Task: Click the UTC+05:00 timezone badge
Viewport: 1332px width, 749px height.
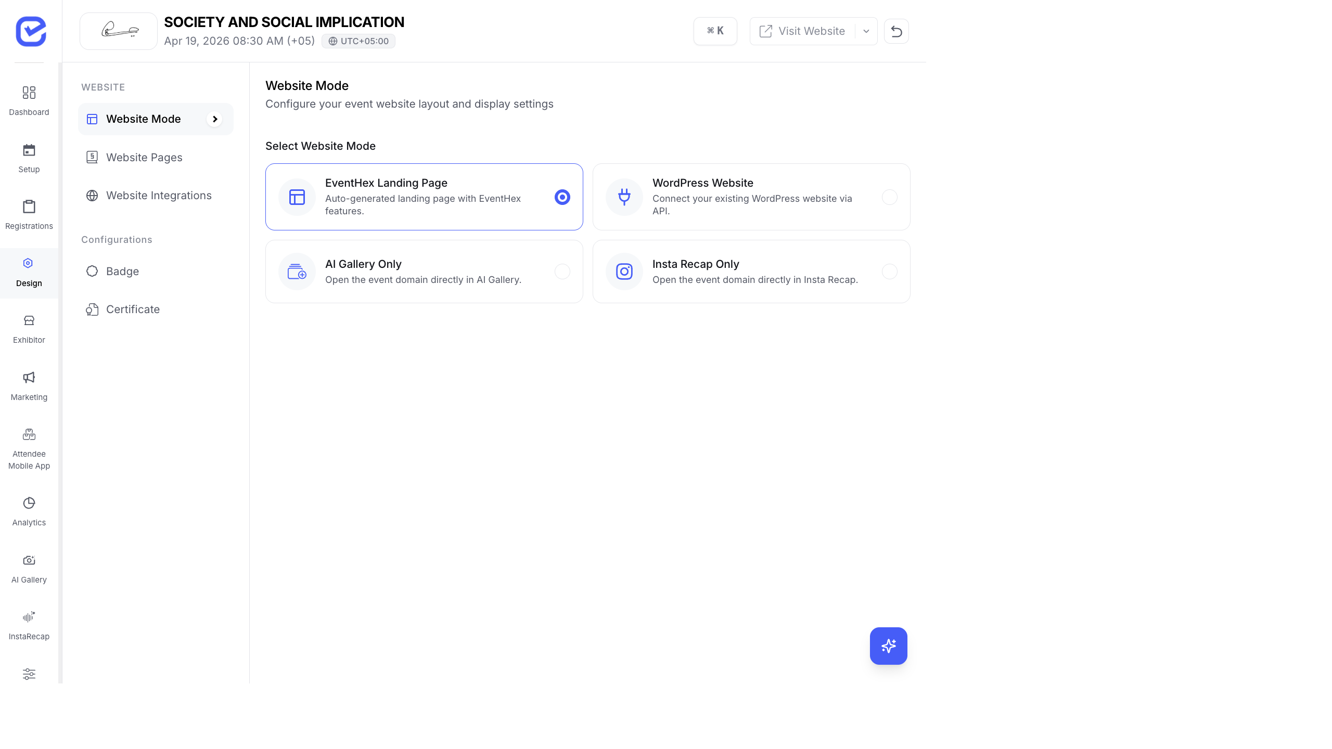Action: click(x=358, y=41)
